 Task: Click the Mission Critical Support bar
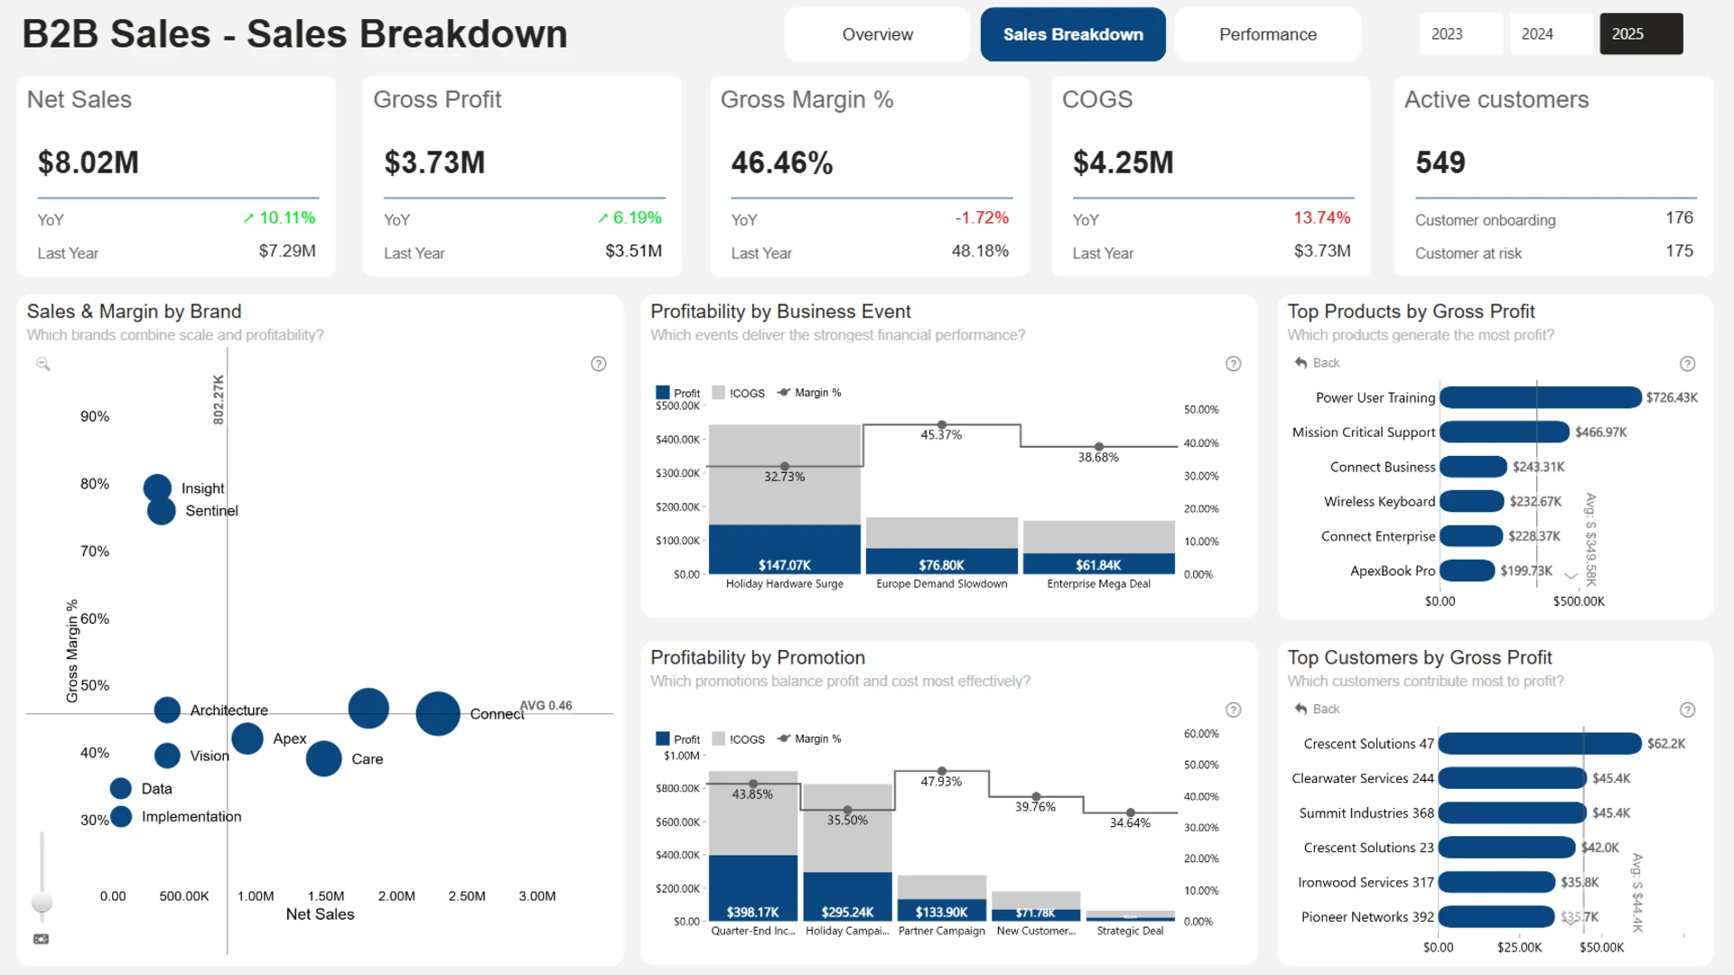click(x=1505, y=432)
